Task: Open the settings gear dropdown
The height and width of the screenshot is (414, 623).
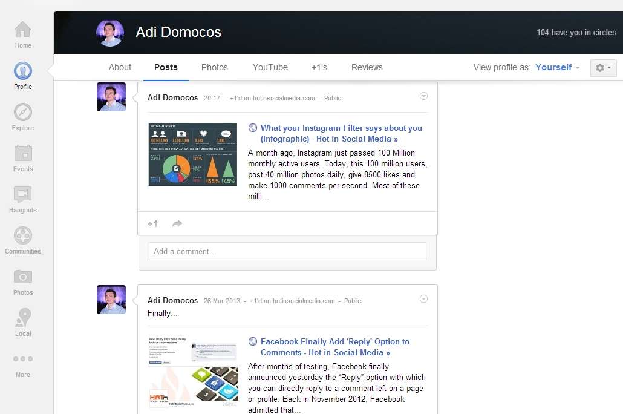Action: pyautogui.click(x=603, y=68)
